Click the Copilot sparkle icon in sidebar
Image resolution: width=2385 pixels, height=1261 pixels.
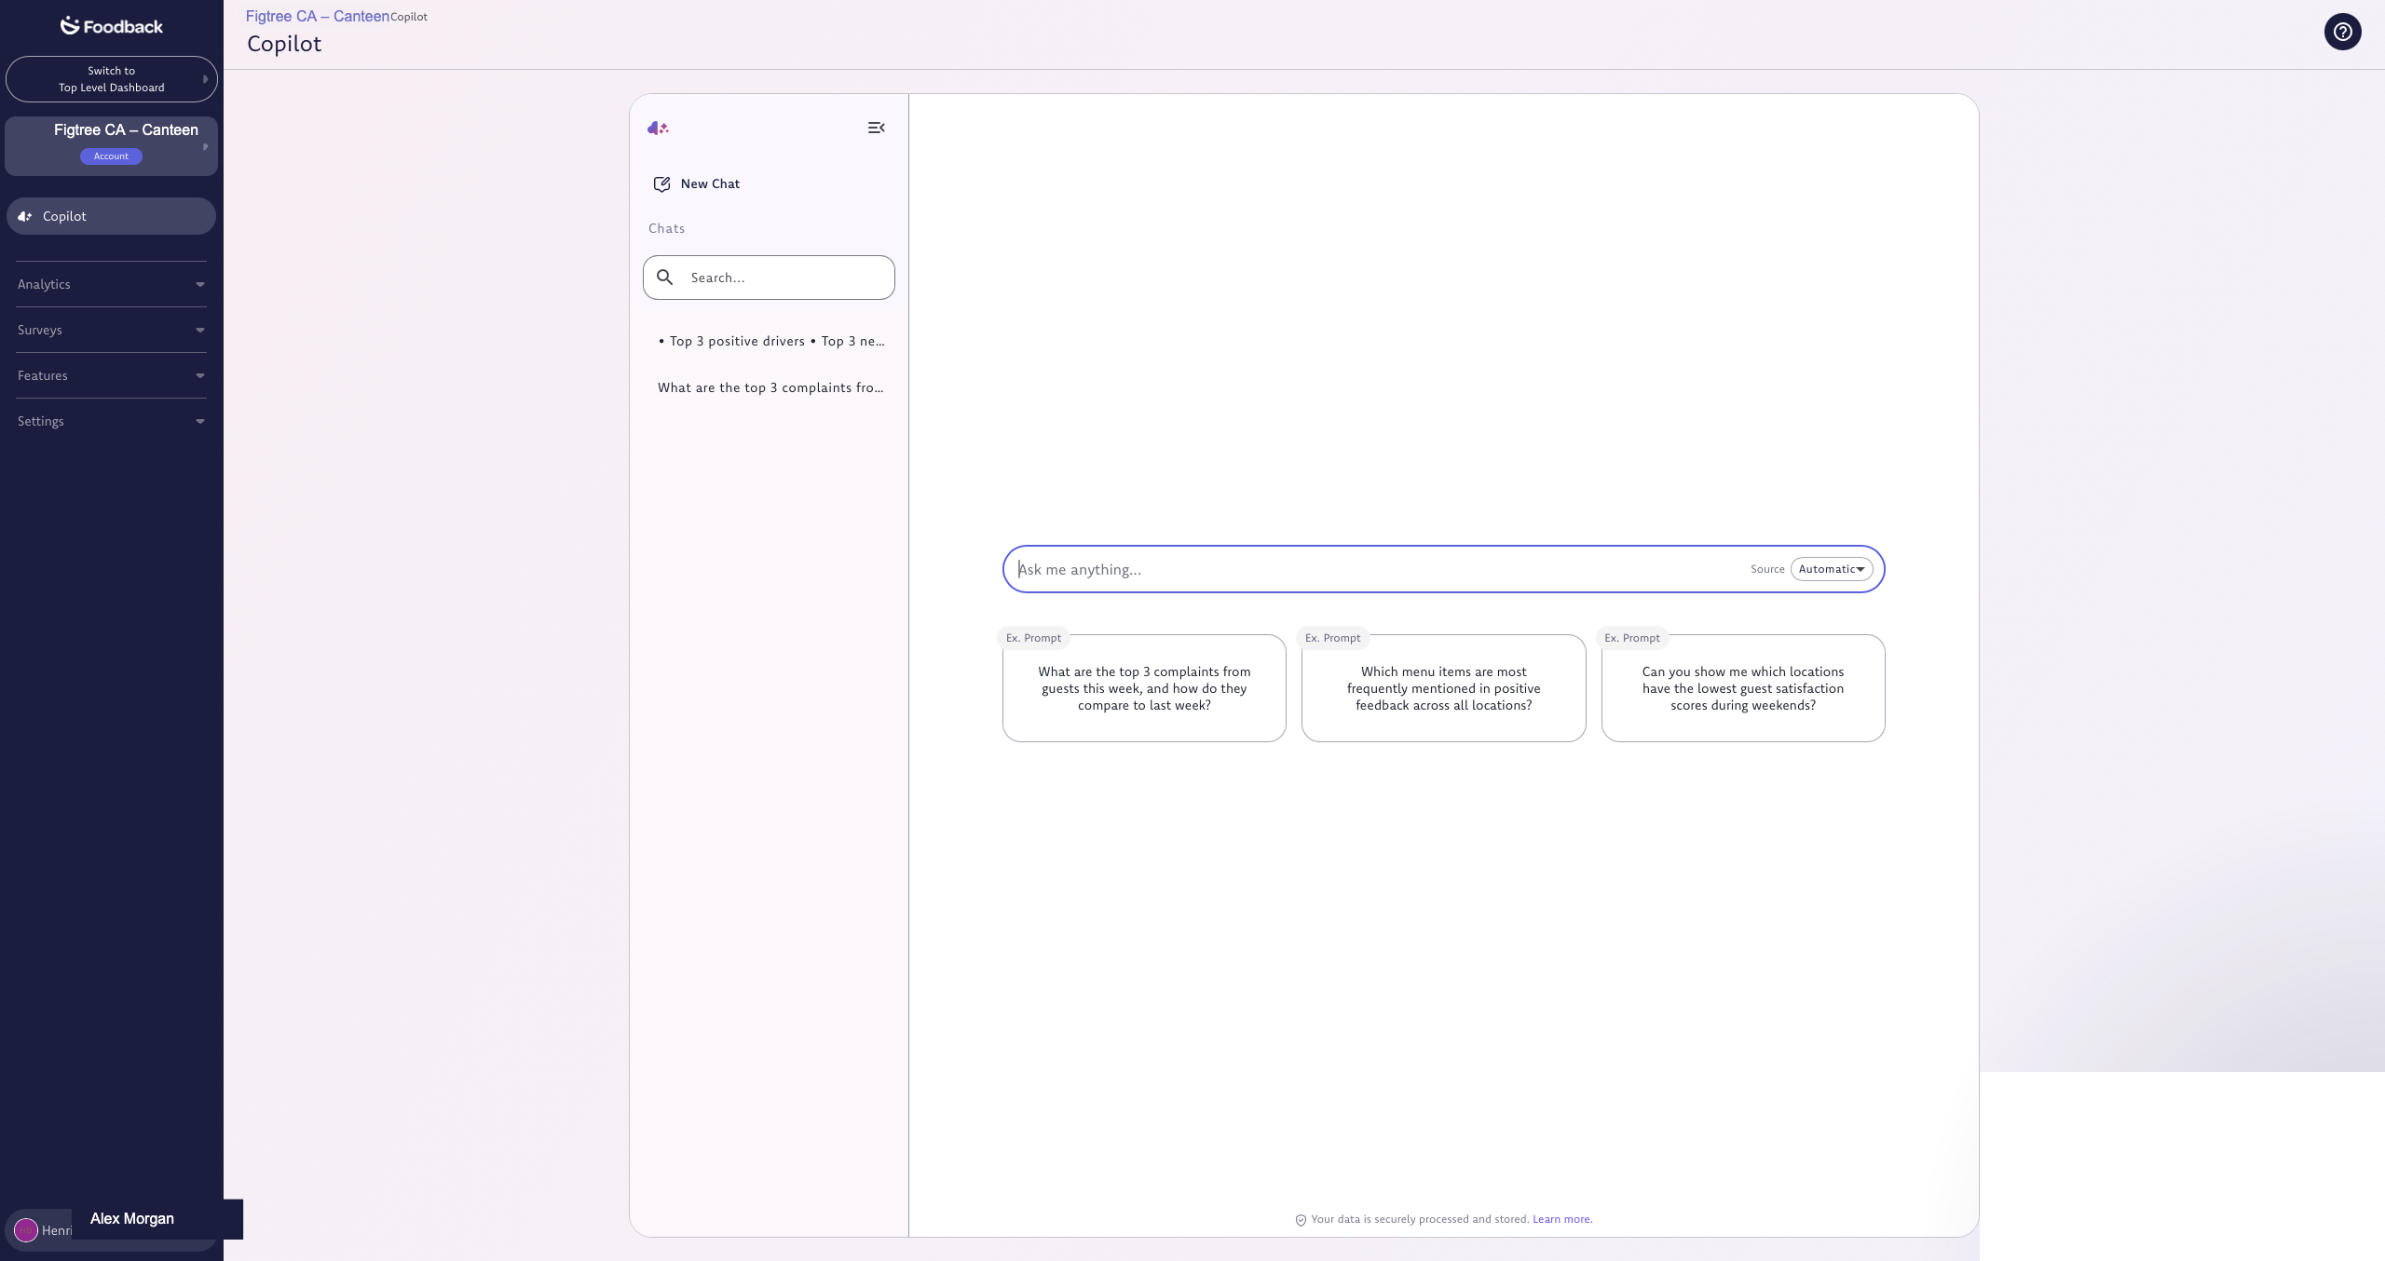click(25, 216)
